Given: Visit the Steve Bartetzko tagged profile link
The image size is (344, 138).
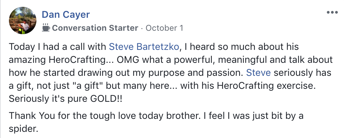Looking at the screenshot, I should [144, 47].
